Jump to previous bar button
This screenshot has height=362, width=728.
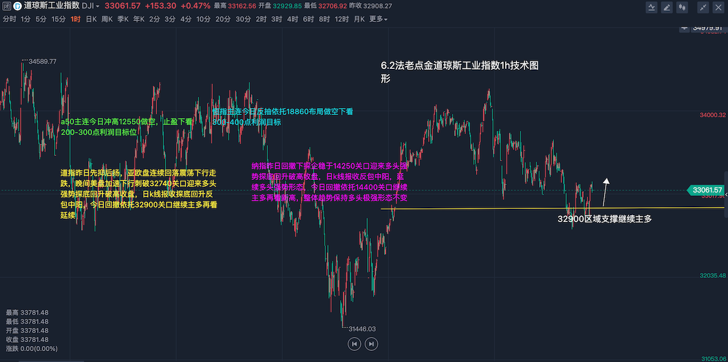[x=354, y=344]
